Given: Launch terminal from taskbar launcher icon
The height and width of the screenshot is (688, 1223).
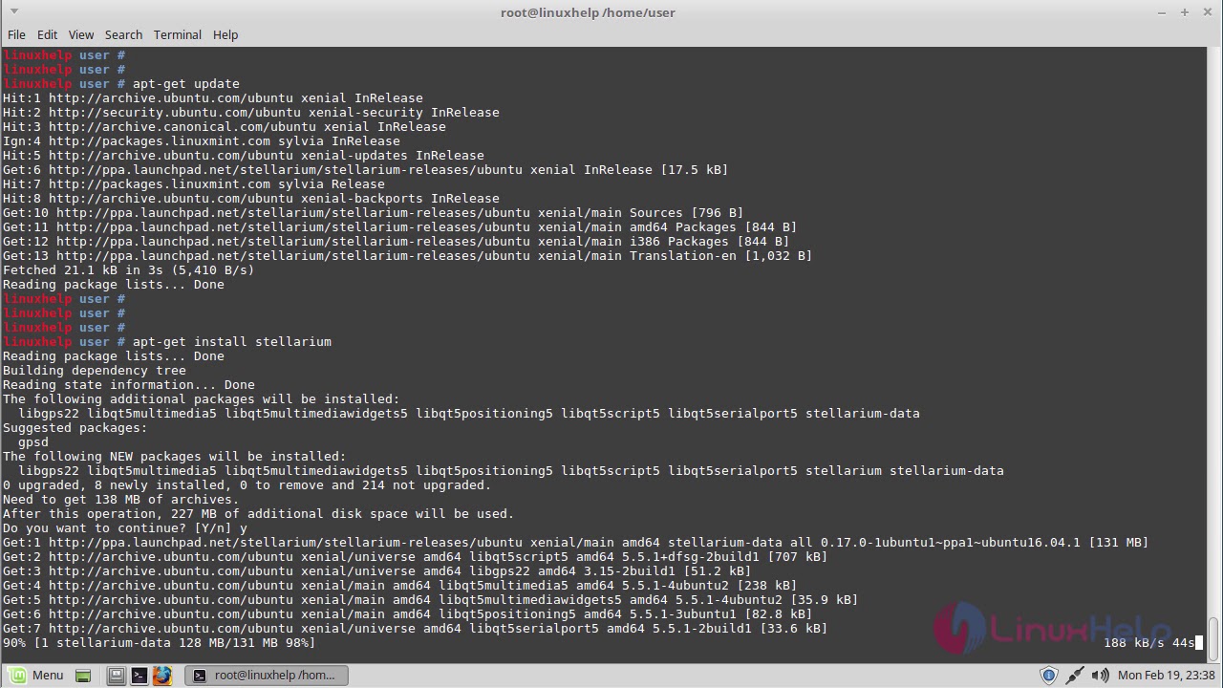Looking at the screenshot, I should (x=139, y=676).
